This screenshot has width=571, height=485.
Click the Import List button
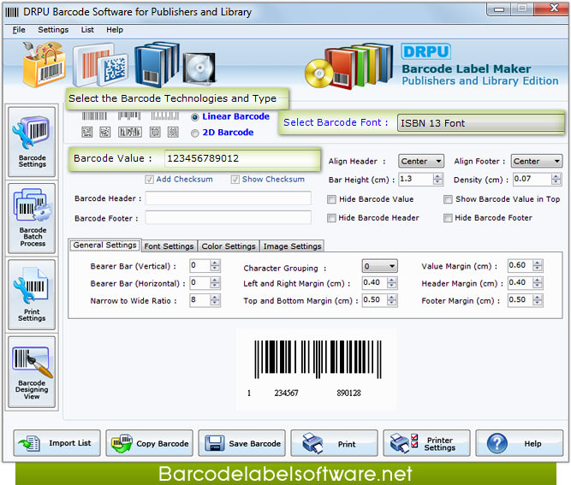(x=57, y=443)
